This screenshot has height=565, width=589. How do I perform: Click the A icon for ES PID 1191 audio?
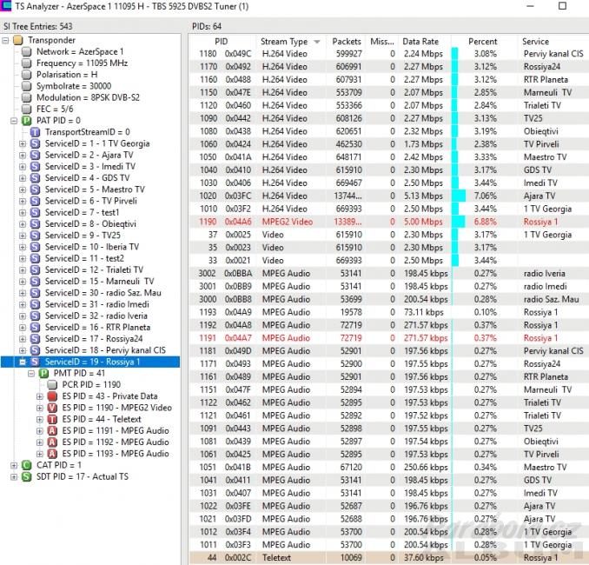point(53,430)
